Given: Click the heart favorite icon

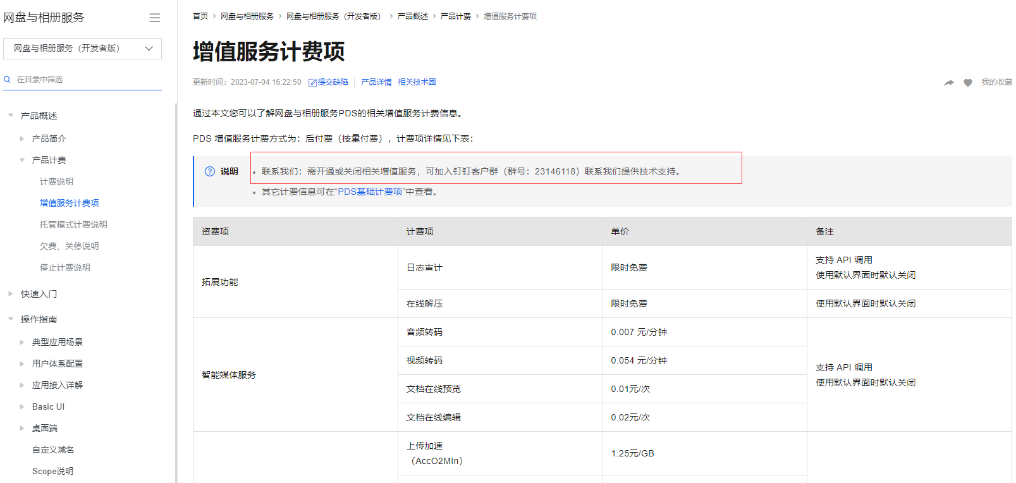Looking at the screenshot, I should coord(968,83).
